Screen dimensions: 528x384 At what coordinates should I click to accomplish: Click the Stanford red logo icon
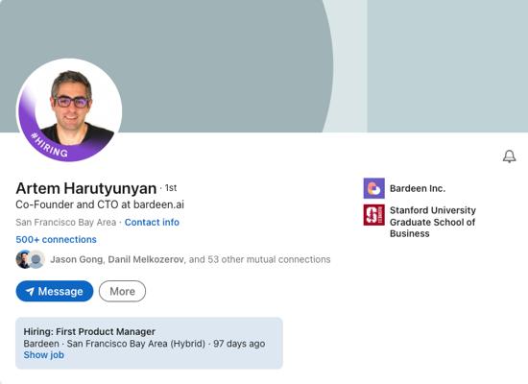tap(373, 215)
